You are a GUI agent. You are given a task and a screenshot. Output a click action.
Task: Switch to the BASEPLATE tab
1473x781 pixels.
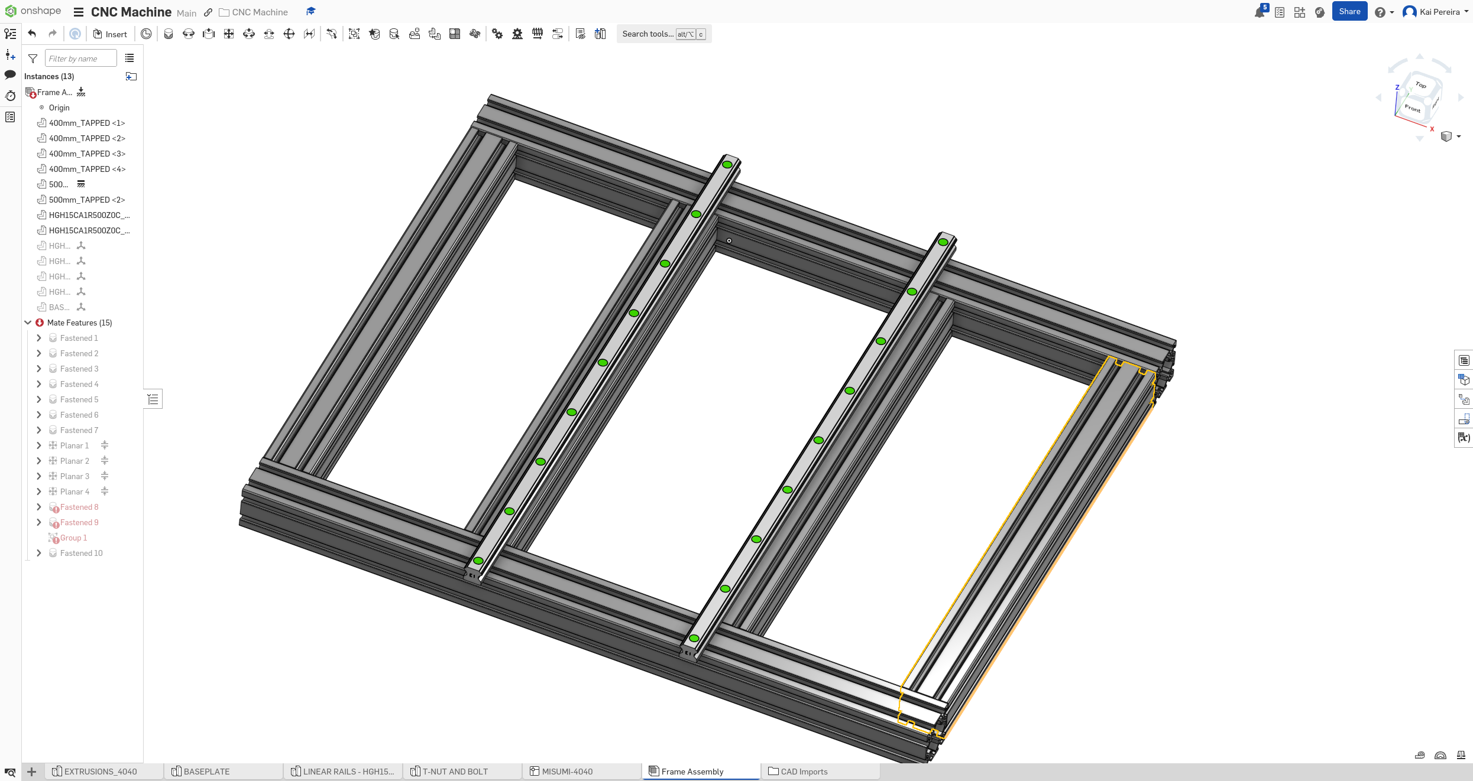coord(206,772)
